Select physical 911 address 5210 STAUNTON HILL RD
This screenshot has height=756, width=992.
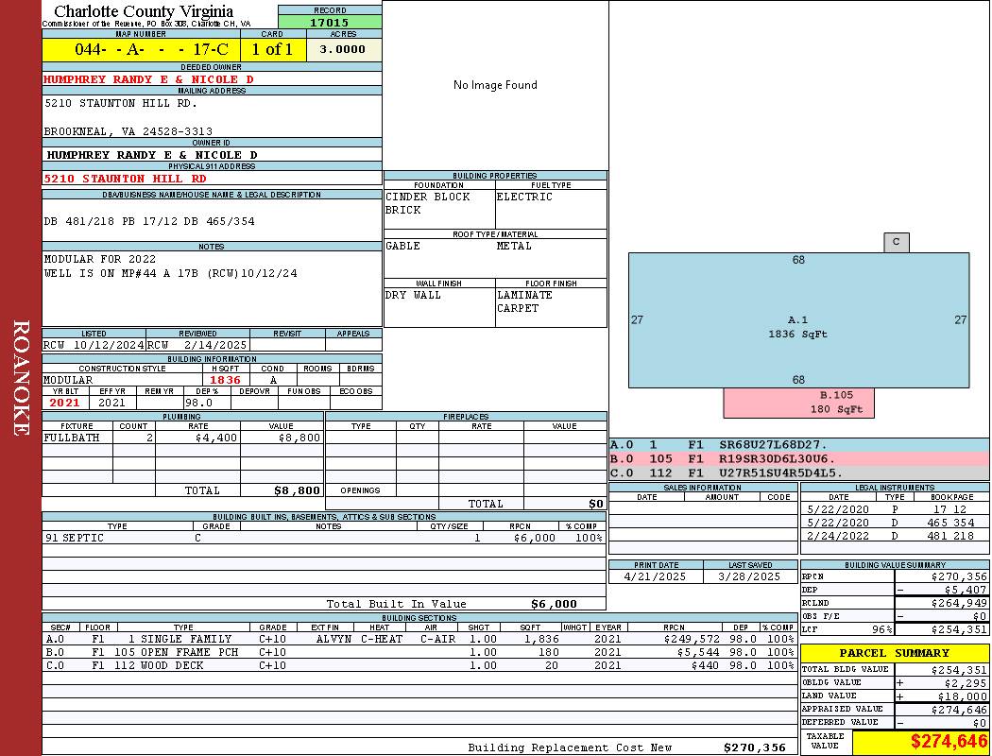coord(126,179)
